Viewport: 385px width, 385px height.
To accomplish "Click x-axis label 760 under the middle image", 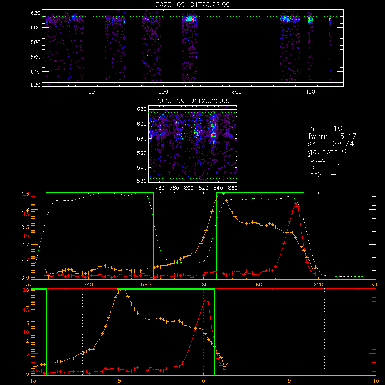I will 160,188.
